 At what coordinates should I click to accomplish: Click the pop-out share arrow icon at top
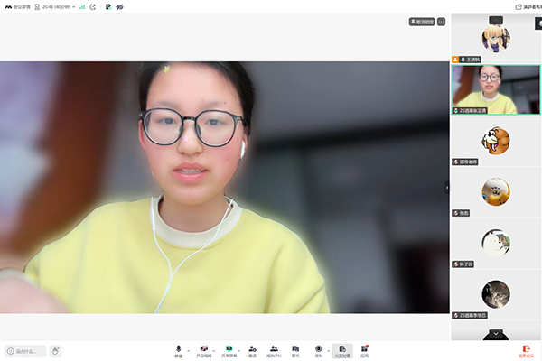[x=93, y=7]
